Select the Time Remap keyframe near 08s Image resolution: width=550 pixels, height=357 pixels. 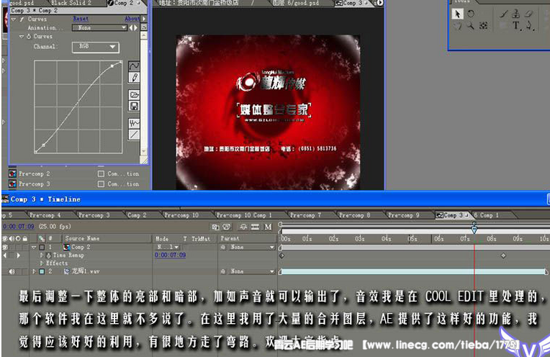pos(503,256)
